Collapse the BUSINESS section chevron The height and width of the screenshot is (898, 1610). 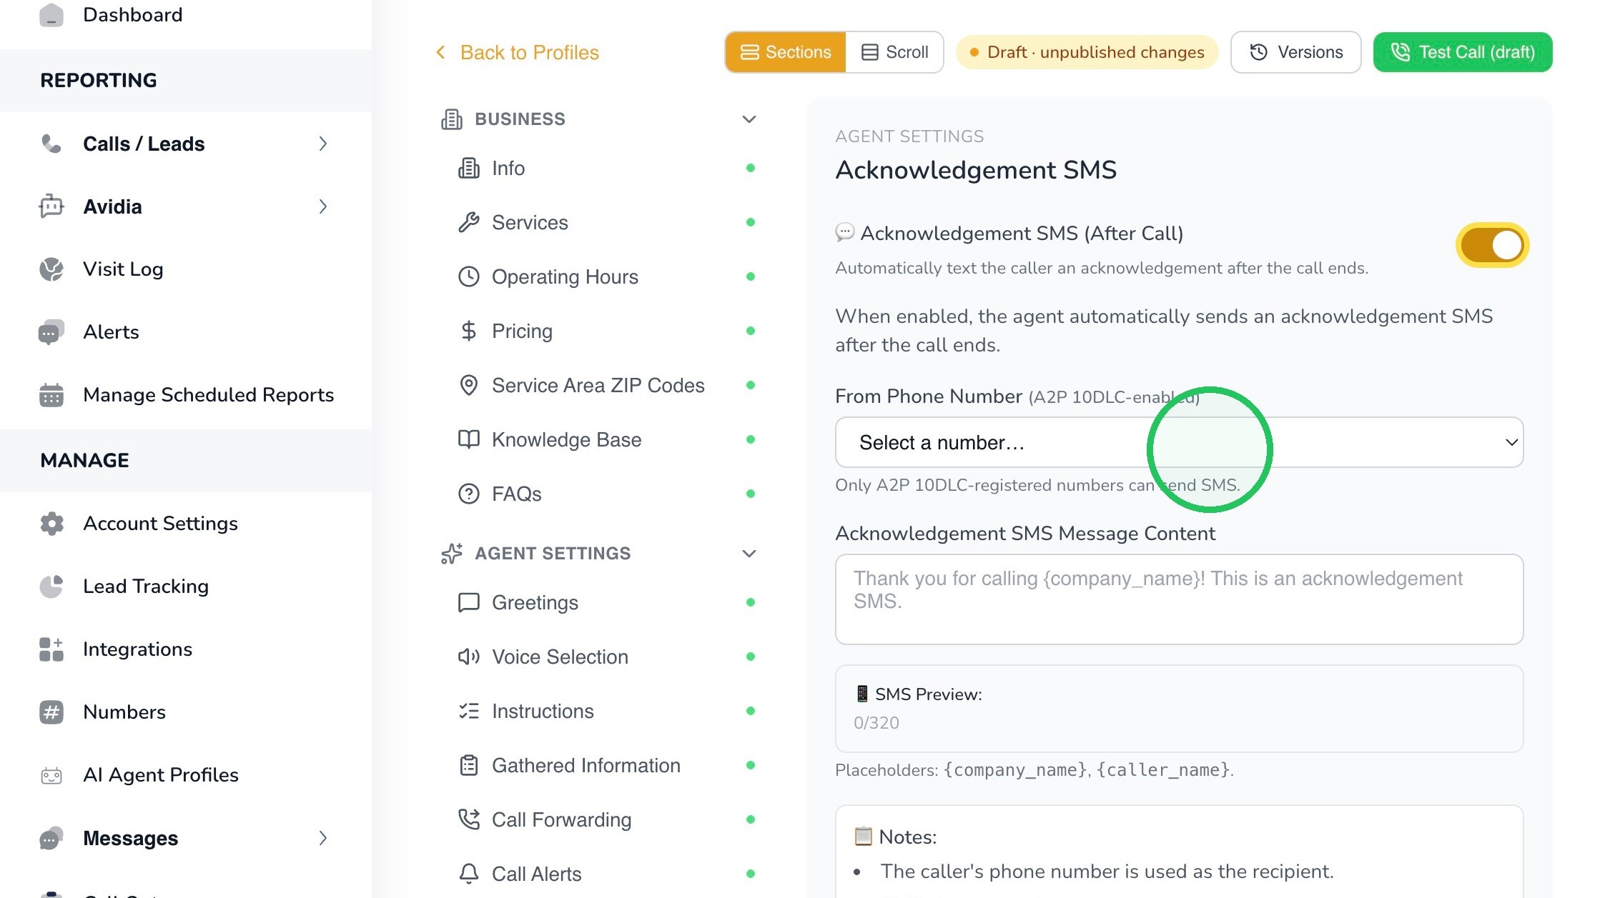749,119
